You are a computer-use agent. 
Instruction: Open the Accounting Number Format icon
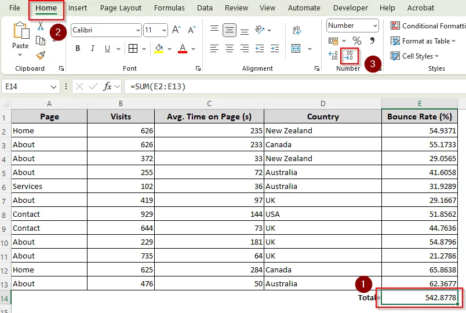point(333,41)
